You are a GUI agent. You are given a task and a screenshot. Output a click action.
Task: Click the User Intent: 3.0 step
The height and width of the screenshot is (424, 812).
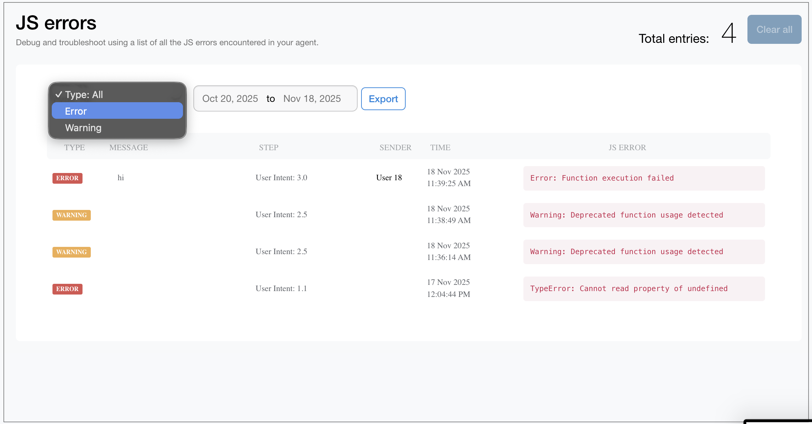click(x=281, y=178)
